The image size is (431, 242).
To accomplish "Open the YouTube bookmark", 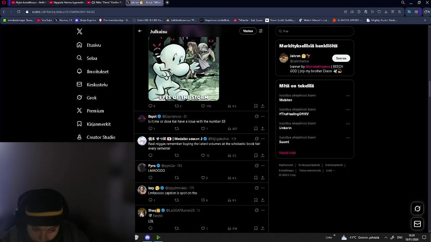I will [x=44, y=20].
